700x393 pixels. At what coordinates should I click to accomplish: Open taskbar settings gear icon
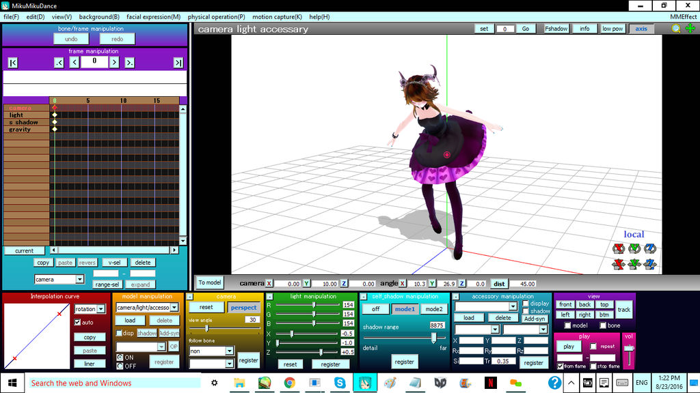coord(214,383)
